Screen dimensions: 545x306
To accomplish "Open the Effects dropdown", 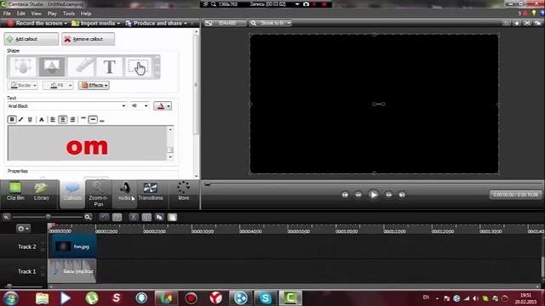I will coord(94,85).
